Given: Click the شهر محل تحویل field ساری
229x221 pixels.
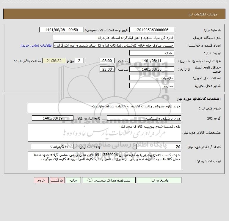Looking at the screenshot, I should coord(152,85).
